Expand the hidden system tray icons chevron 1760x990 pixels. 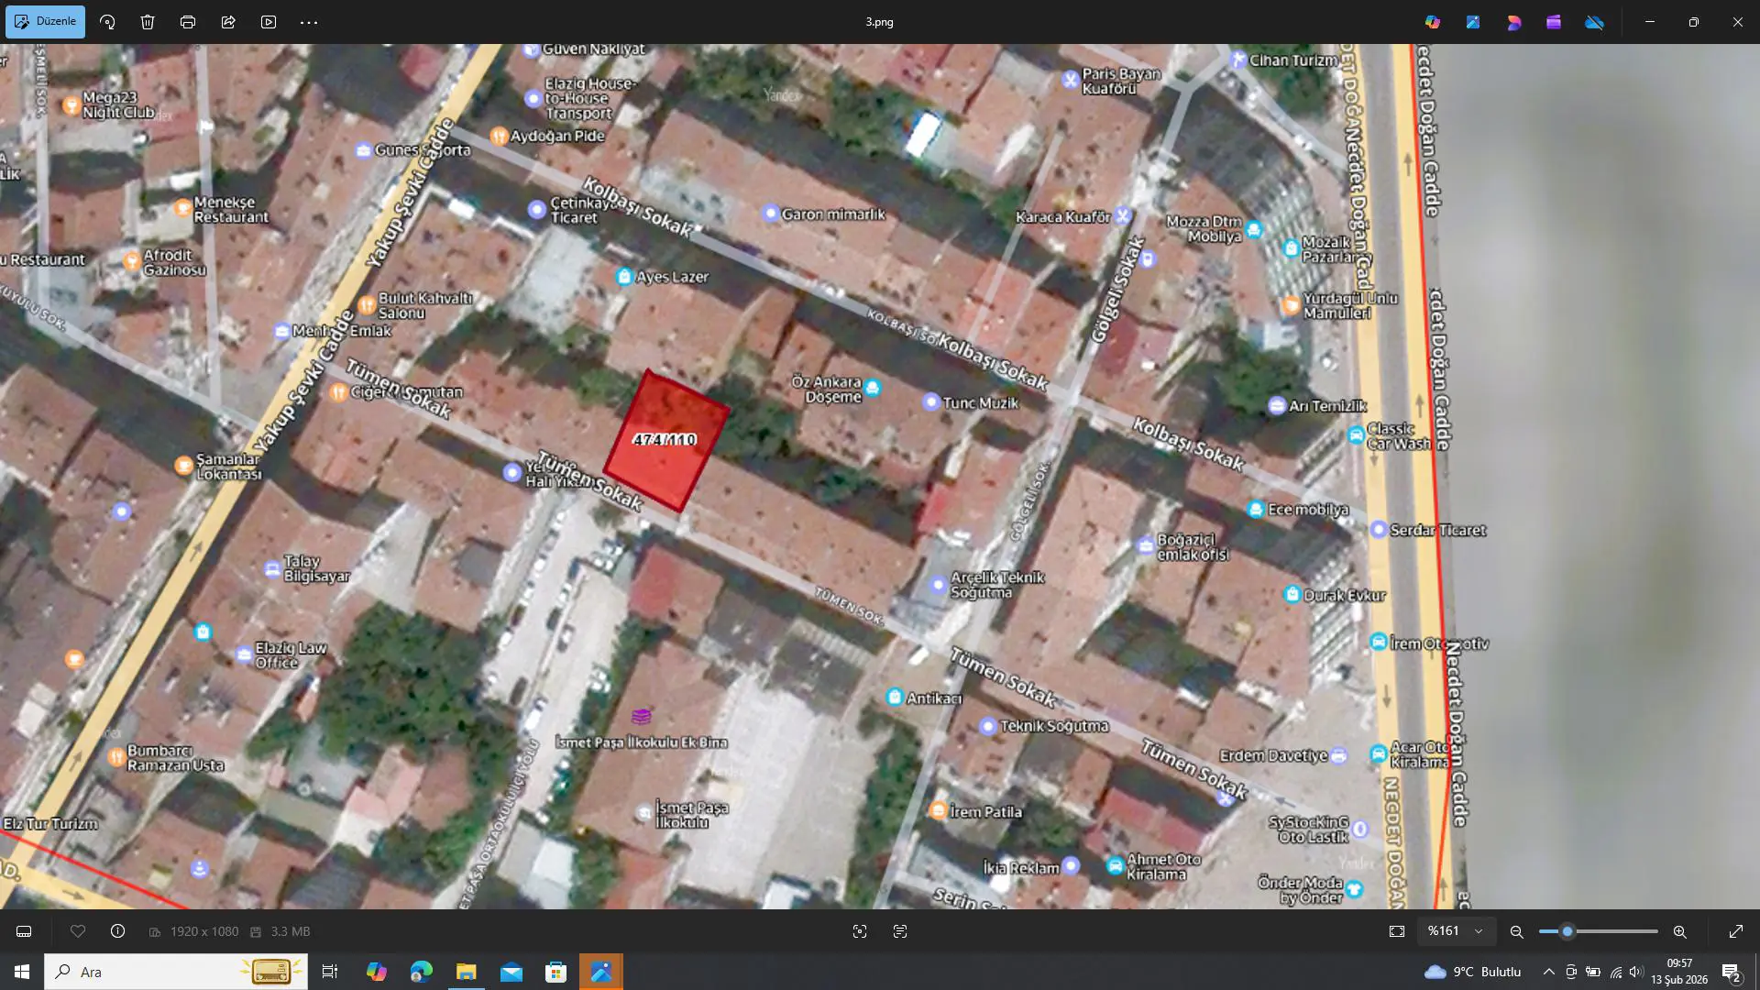(1548, 972)
